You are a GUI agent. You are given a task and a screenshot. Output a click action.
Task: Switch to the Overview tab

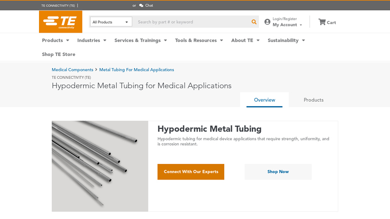click(x=264, y=100)
